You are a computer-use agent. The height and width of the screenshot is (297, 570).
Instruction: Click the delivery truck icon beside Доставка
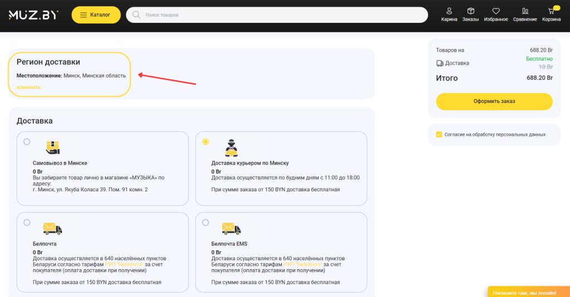tap(440, 63)
